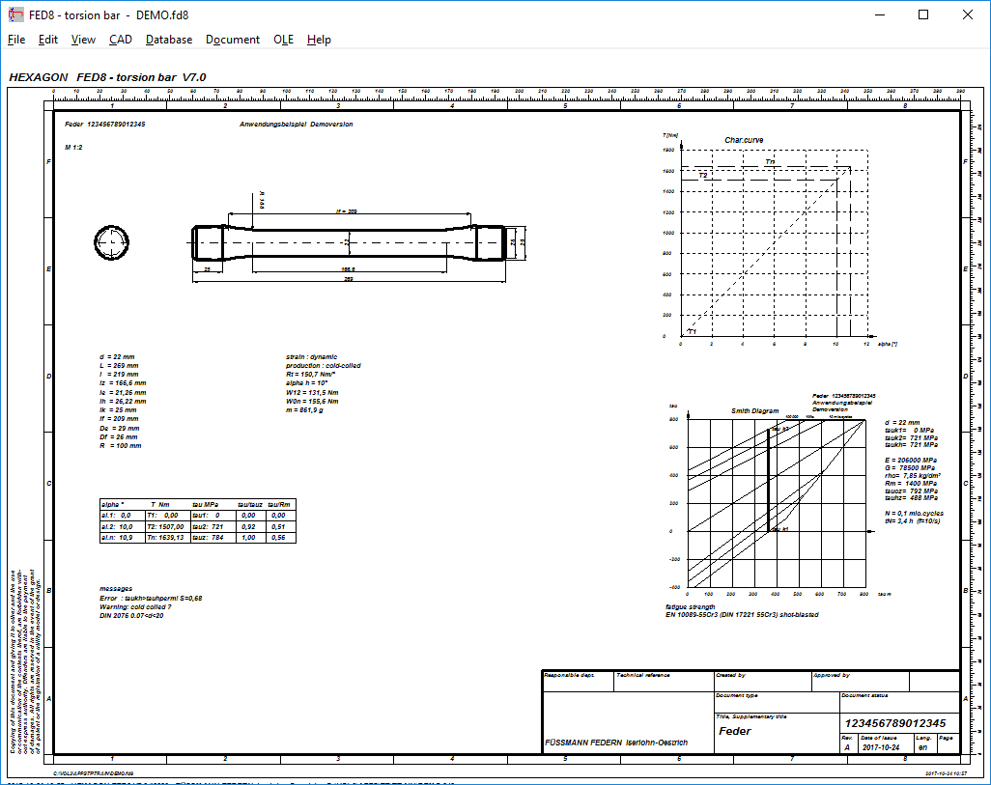Click the drawing number 123456789012345 in title block
The height and width of the screenshot is (785, 991).
pos(894,723)
